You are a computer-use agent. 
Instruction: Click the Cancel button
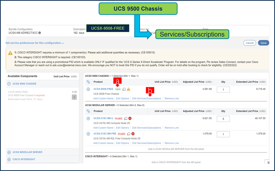click(x=250, y=43)
